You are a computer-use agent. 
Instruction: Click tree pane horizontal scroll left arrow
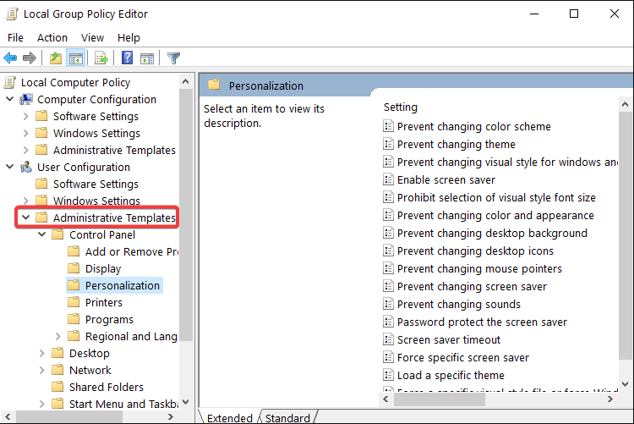coord(8,416)
